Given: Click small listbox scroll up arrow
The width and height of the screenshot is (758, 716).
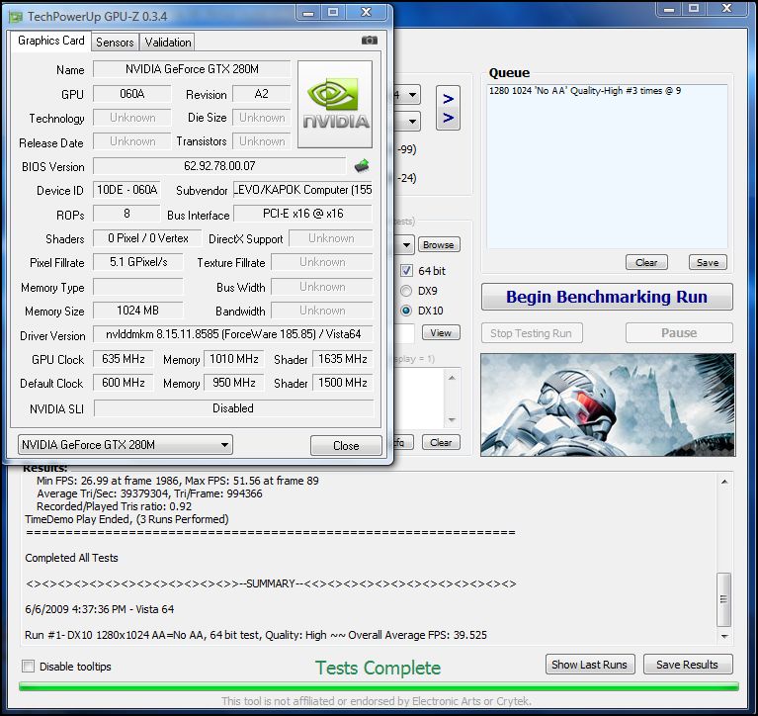Looking at the screenshot, I should tap(452, 378).
